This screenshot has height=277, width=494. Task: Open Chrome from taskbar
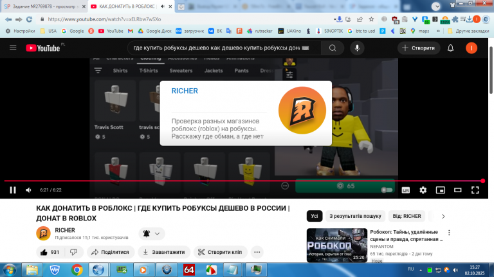pos(77,270)
